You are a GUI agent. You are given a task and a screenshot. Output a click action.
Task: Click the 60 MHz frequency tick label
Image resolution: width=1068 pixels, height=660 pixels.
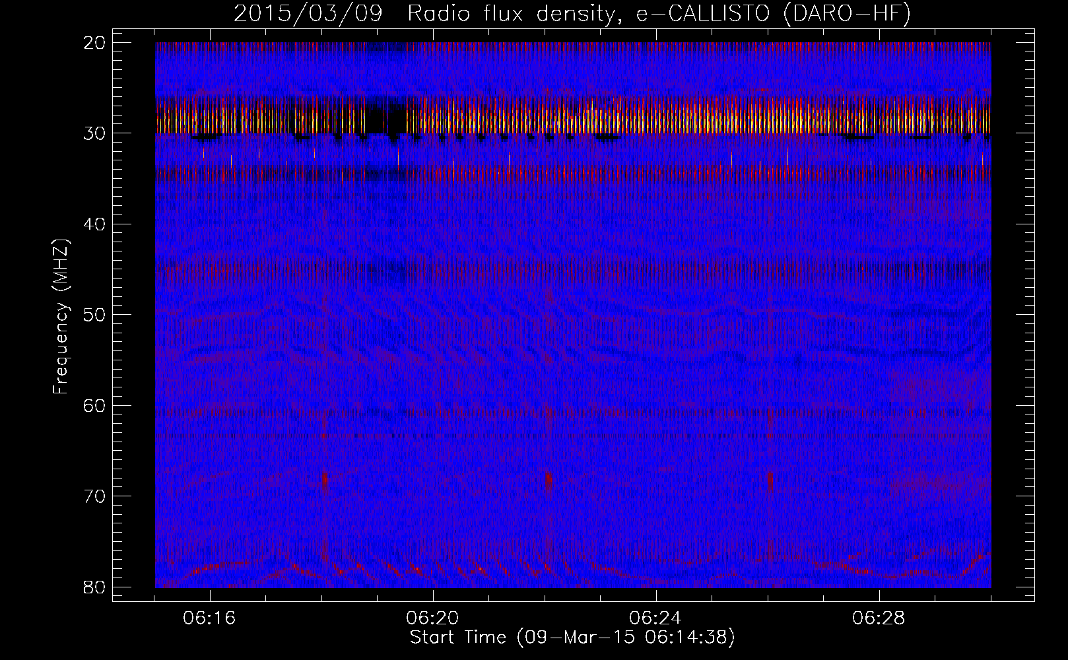click(x=94, y=405)
